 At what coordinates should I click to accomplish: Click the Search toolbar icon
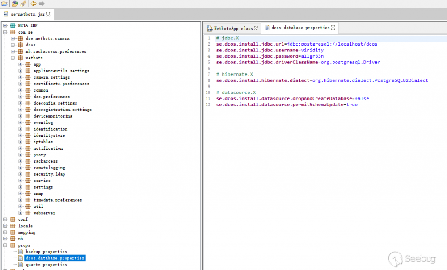[x=22, y=4]
